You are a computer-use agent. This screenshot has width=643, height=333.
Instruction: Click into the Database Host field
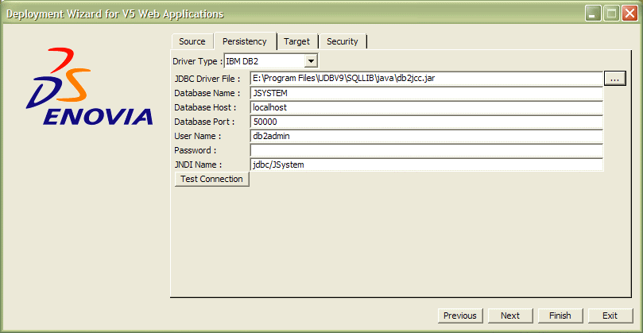coord(427,107)
